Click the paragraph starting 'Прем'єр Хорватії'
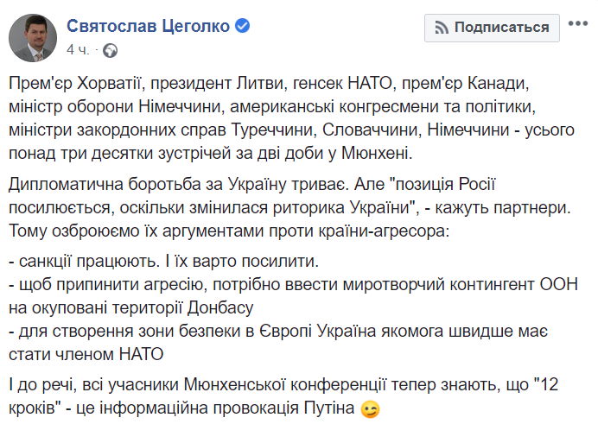The image size is (598, 424). 292,118
